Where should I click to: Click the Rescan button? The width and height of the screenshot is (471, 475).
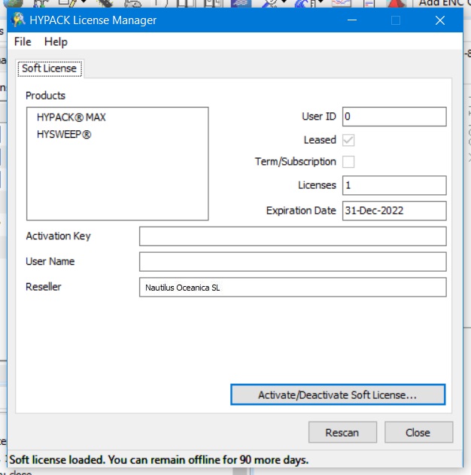(x=342, y=432)
